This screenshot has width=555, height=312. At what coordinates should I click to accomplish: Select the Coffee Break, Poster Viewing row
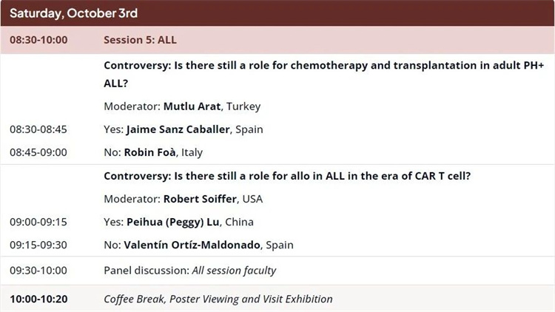277,299
